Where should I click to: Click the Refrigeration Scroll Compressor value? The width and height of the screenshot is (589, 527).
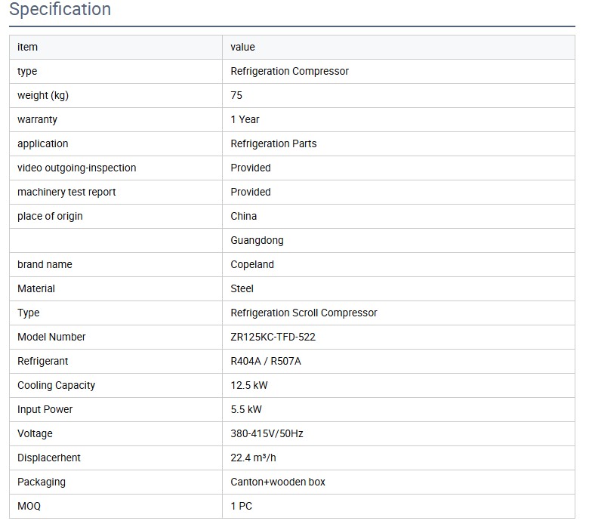click(304, 313)
